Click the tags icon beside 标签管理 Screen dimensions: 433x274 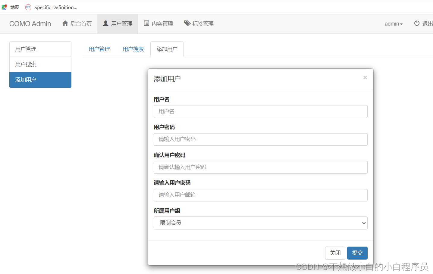coord(187,23)
